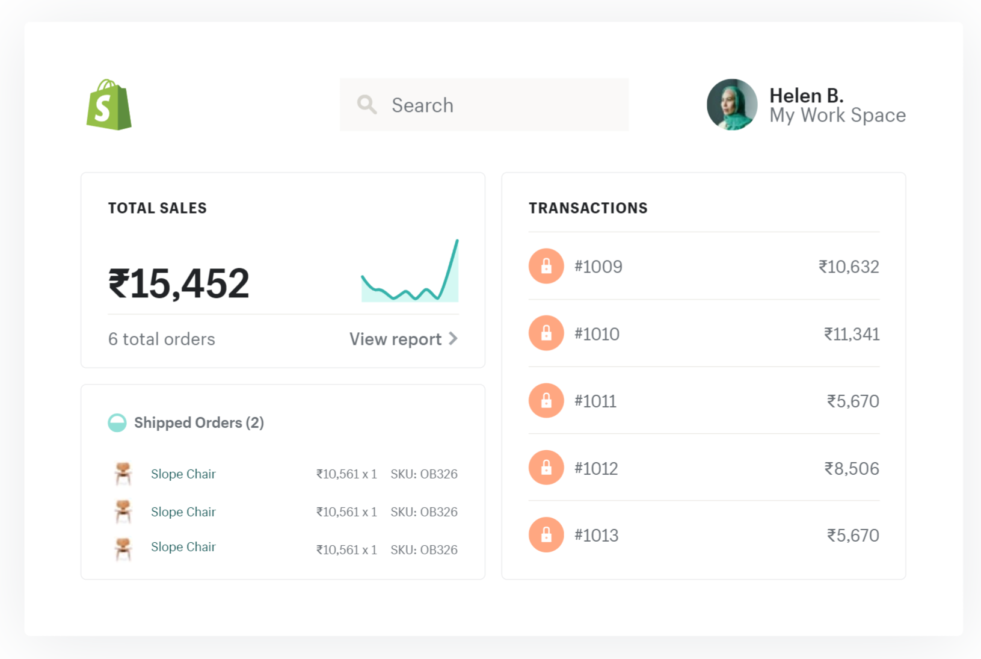Click the Shipped Orders status circle icon

coord(117,422)
